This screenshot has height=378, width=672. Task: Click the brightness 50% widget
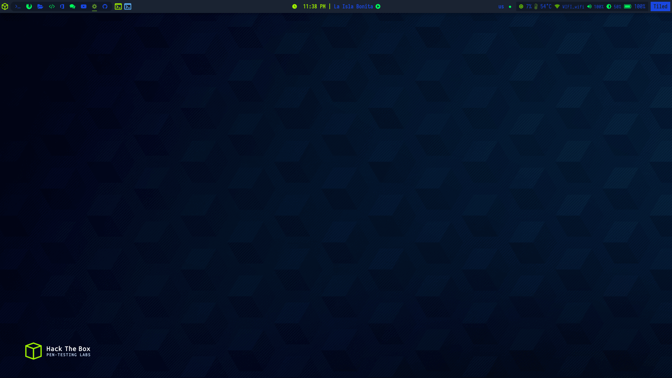pos(614,7)
